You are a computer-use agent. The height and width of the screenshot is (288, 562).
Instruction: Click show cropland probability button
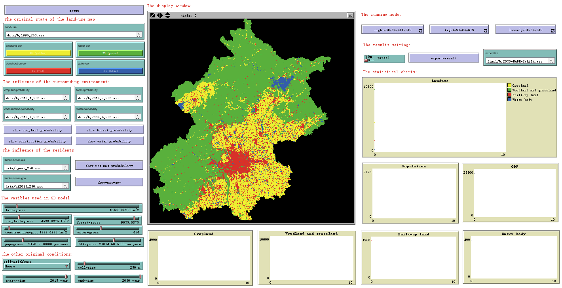click(38, 130)
